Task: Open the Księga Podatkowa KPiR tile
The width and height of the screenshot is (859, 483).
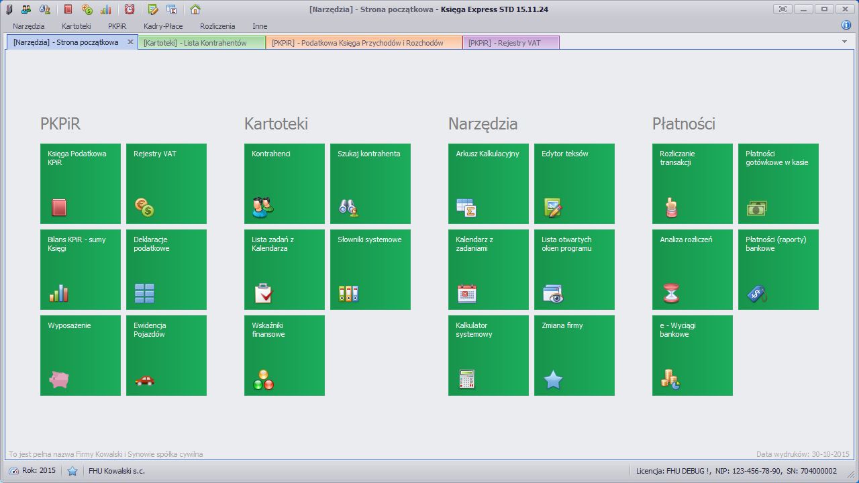Action: click(81, 184)
